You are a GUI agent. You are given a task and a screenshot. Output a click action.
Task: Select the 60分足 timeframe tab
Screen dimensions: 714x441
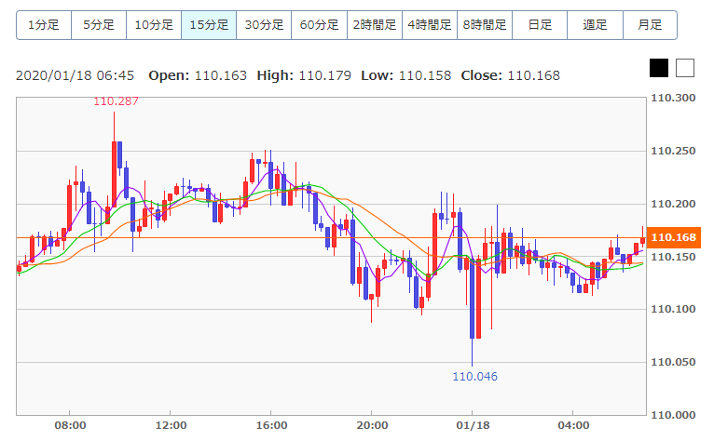coord(320,25)
